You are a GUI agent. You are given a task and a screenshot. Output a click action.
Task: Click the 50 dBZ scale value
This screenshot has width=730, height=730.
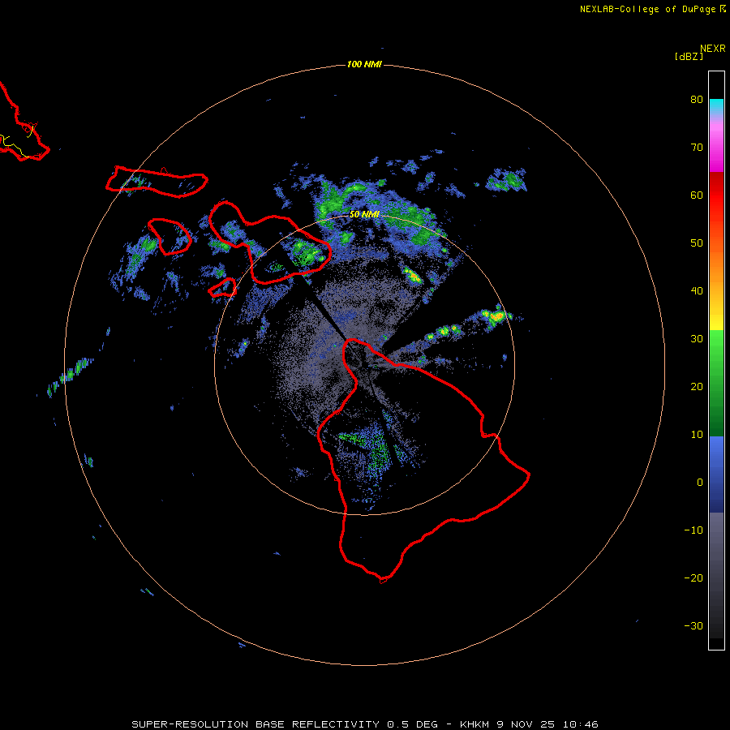pos(697,243)
